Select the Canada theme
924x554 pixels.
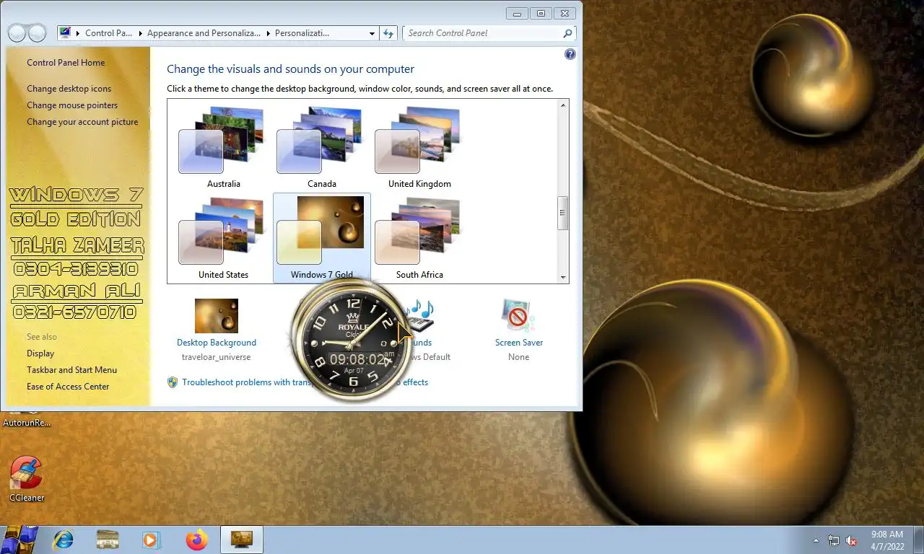(322, 148)
